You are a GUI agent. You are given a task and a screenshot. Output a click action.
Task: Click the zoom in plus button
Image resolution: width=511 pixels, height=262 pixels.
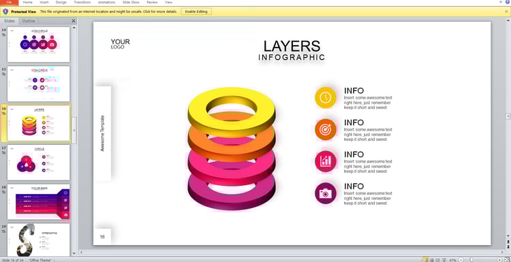click(499, 260)
